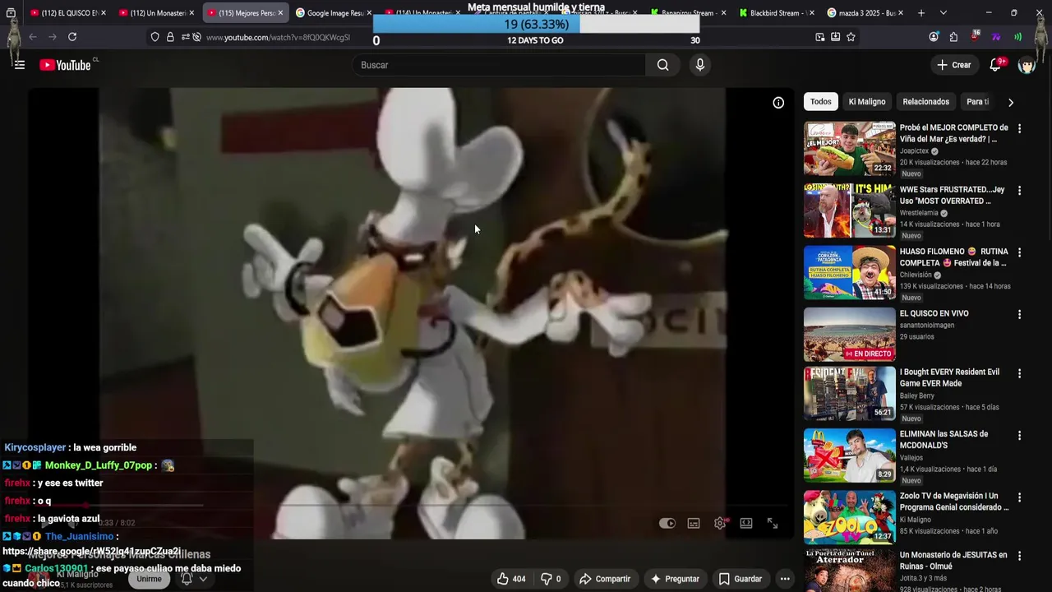Join the channel via Unirme

(x=149, y=579)
